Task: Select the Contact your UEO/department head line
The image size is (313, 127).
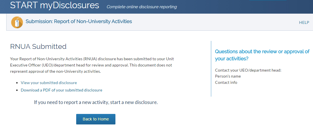Action: pos(248,70)
